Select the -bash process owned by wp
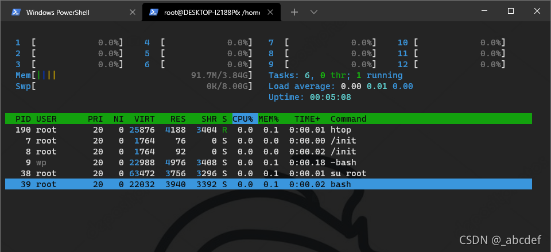Viewport: 551px width, 252px height. [269, 162]
